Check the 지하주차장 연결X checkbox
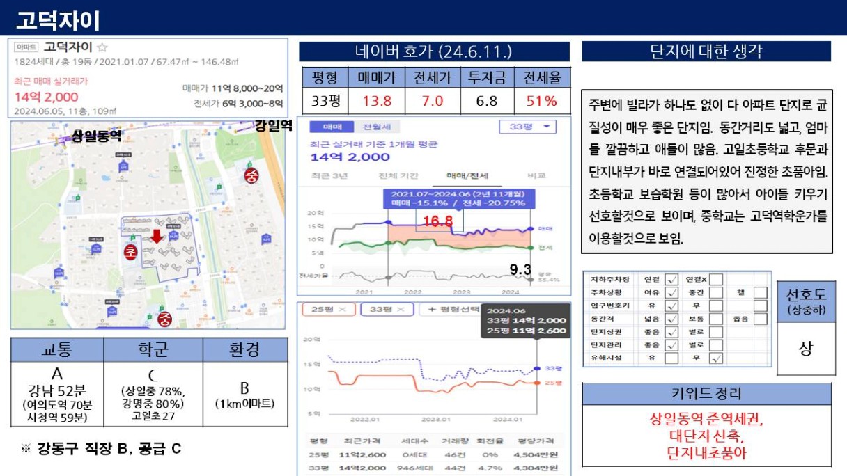Screen dimensions: 847x476 (x=716, y=280)
